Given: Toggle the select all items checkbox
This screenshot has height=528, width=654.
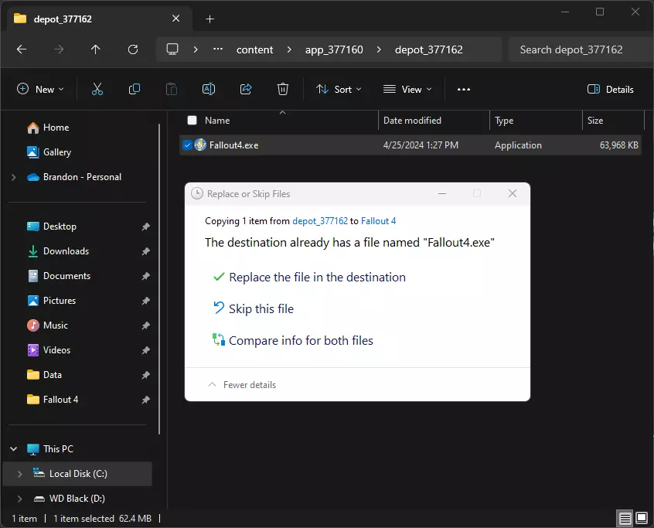Looking at the screenshot, I should (192, 121).
